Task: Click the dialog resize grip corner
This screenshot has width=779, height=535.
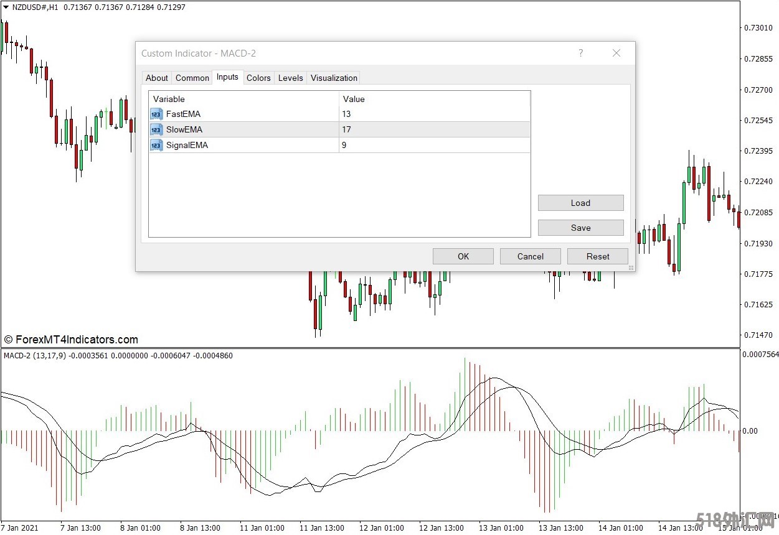Action: [x=631, y=267]
